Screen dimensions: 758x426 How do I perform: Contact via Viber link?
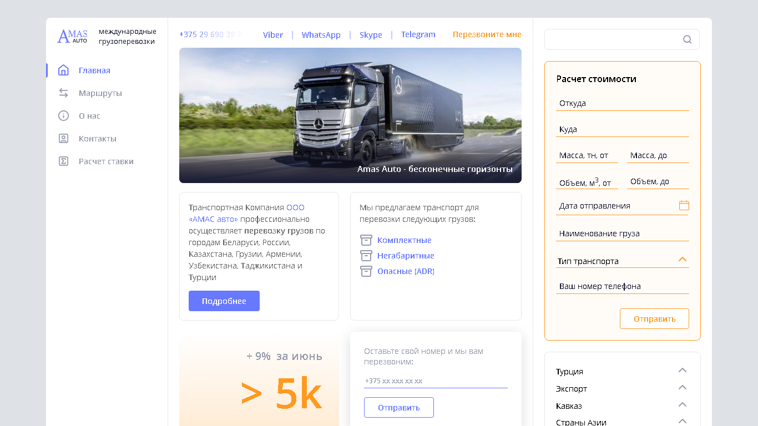tap(273, 34)
